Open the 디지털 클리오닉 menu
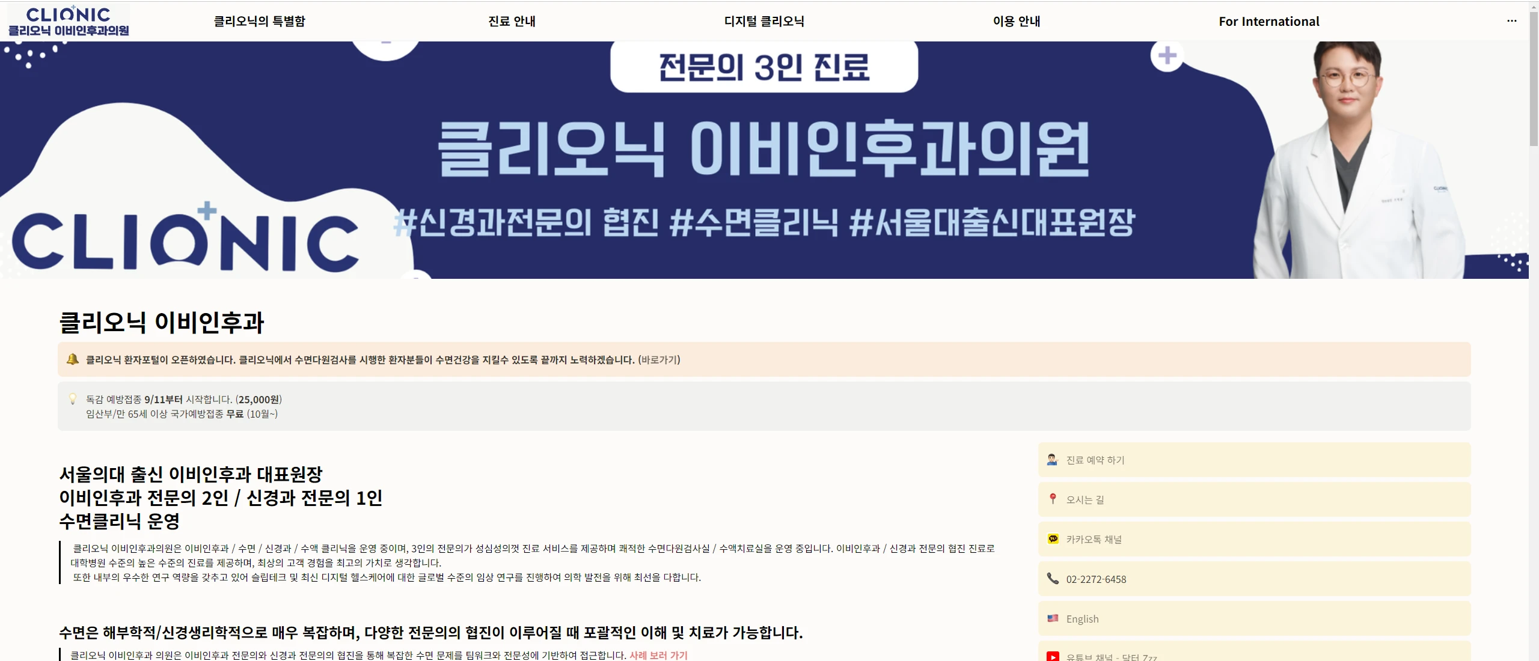 tap(764, 22)
